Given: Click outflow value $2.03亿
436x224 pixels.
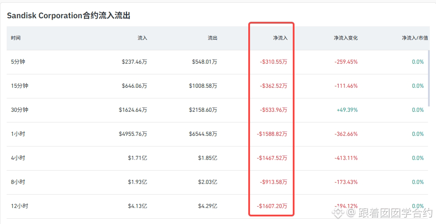Looking at the screenshot, I should [x=207, y=182].
